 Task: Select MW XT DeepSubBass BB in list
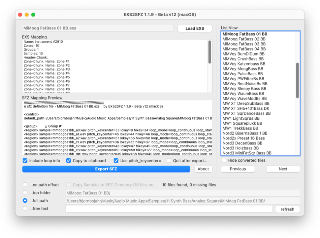tap(246, 103)
